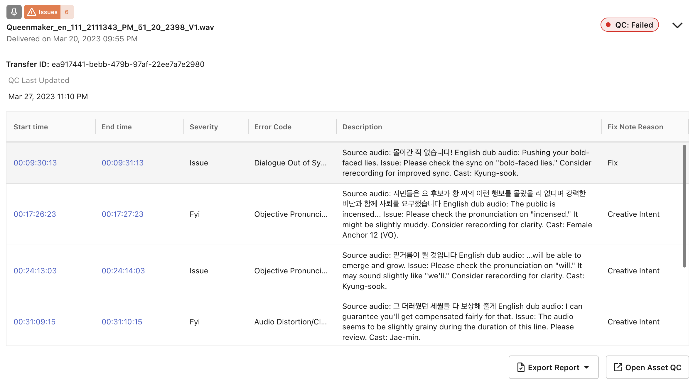Click the QC Last Updated date Mar 27, 2023

(48, 97)
